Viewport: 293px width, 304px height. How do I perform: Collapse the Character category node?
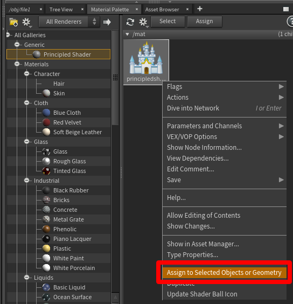coord(27,74)
